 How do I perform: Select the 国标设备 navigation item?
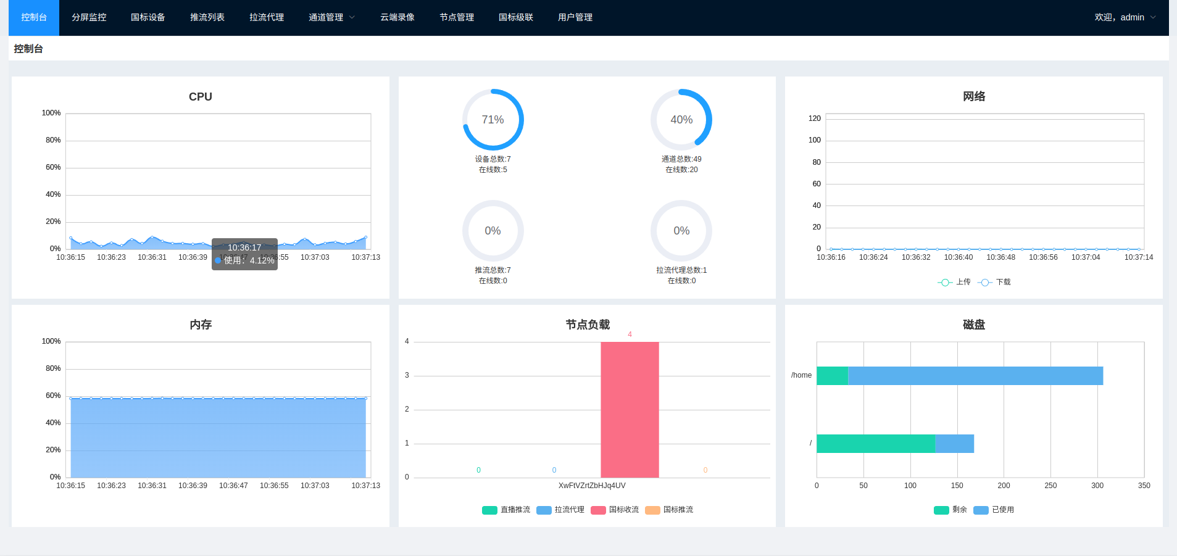click(148, 17)
